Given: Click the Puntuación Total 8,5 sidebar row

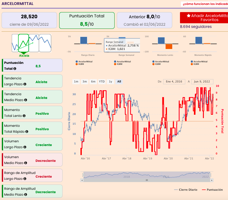Looking at the screenshot, I should 32,65.
